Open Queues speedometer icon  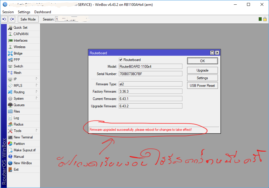tap(10, 105)
